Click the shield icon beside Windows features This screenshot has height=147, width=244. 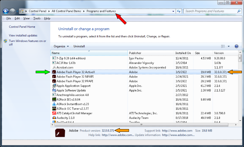5,41
